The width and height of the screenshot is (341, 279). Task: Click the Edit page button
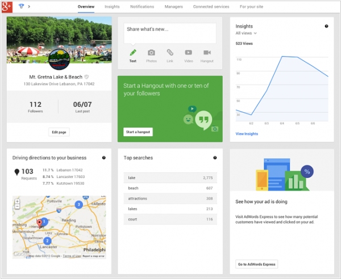click(x=59, y=132)
